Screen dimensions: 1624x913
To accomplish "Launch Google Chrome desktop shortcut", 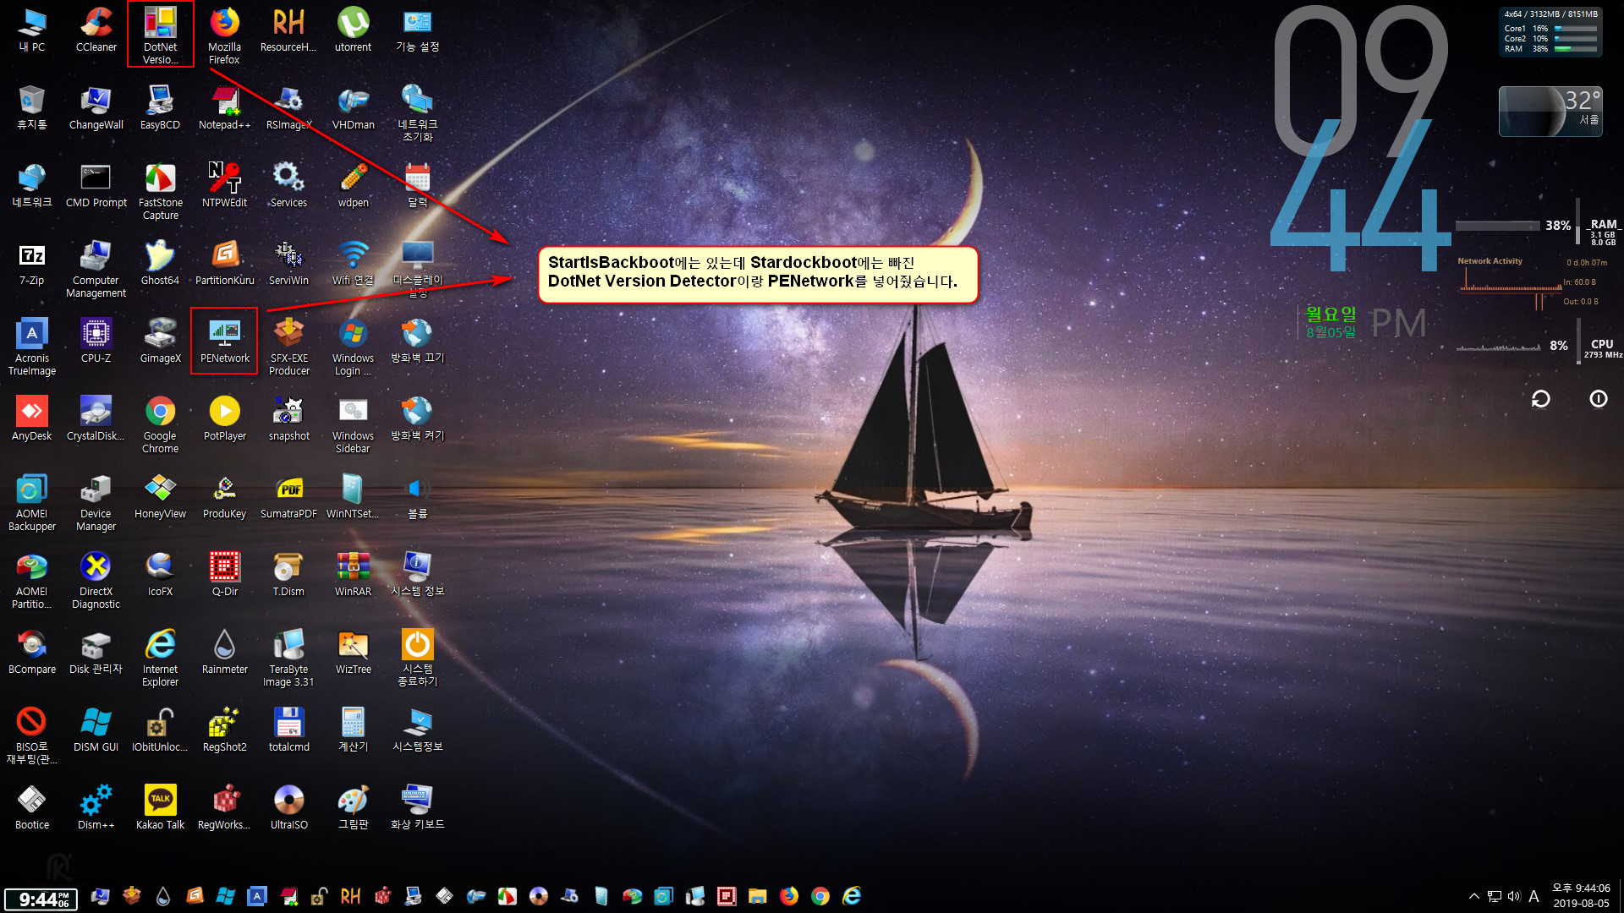I will point(160,424).
